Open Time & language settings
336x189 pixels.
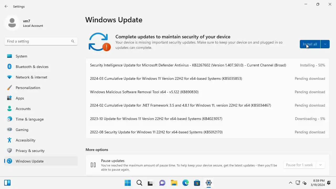(x=41, y=119)
